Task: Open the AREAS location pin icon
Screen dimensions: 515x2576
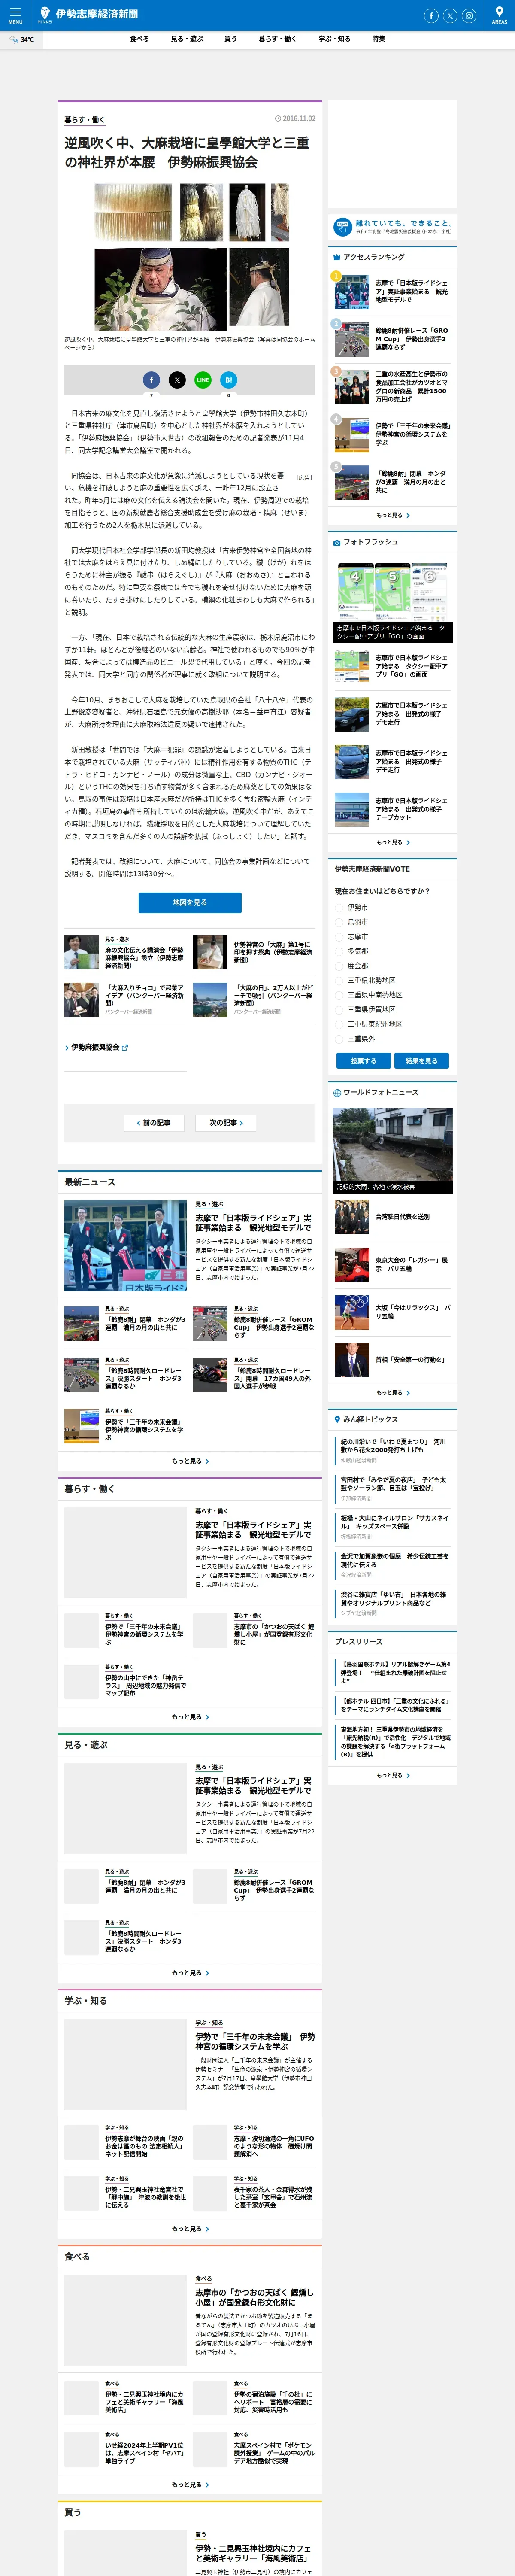Action: [x=499, y=15]
